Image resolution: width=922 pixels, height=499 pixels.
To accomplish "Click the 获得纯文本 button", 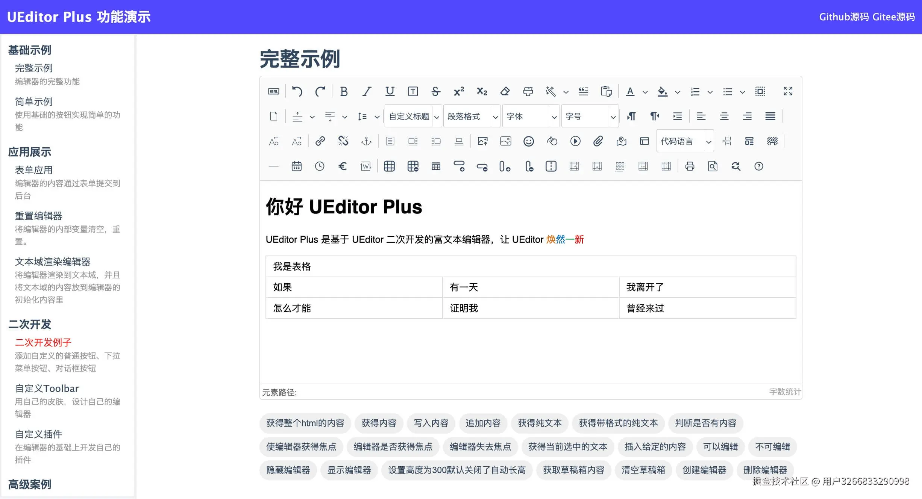I will [x=540, y=423].
